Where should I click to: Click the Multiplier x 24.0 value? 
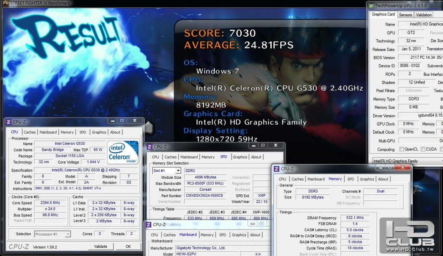pos(50,209)
